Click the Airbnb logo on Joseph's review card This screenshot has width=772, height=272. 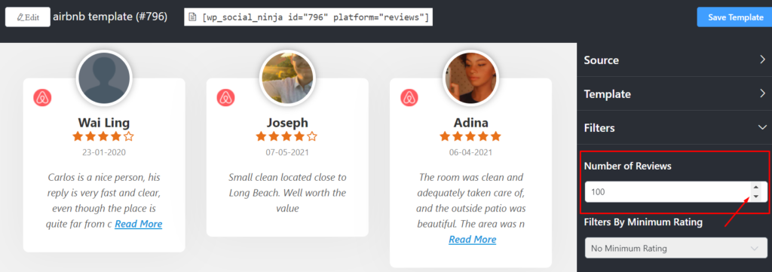(x=225, y=98)
